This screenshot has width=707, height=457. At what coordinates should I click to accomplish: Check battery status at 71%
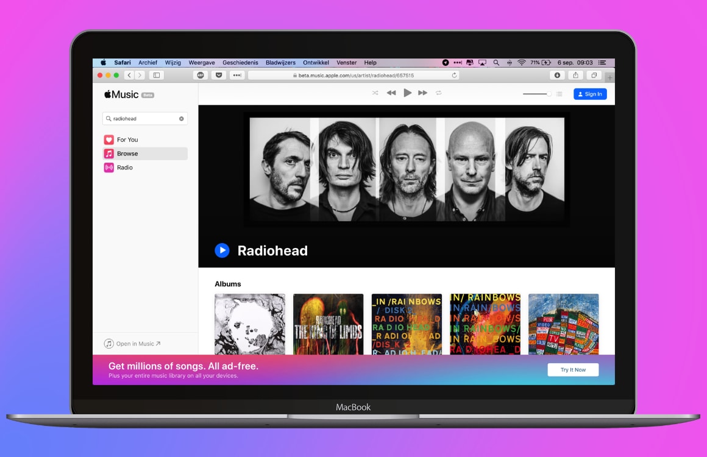pyautogui.click(x=541, y=63)
